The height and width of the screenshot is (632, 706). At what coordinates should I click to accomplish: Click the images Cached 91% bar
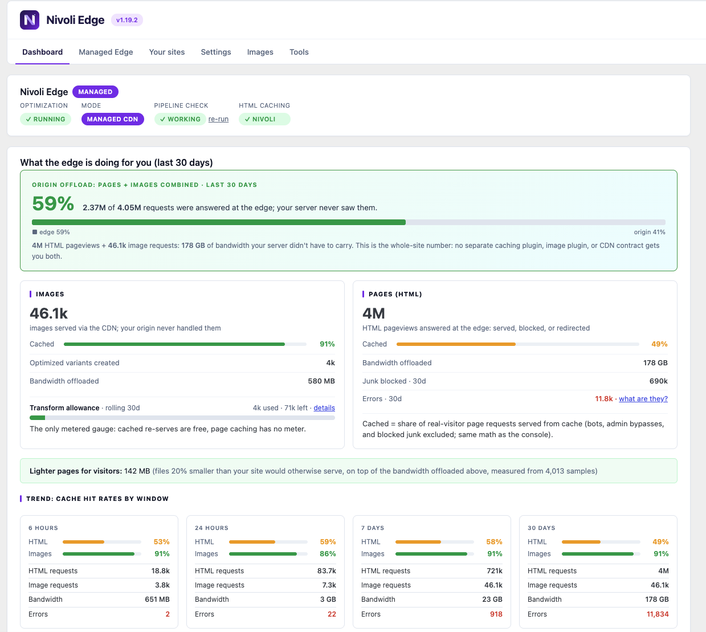pyautogui.click(x=185, y=344)
